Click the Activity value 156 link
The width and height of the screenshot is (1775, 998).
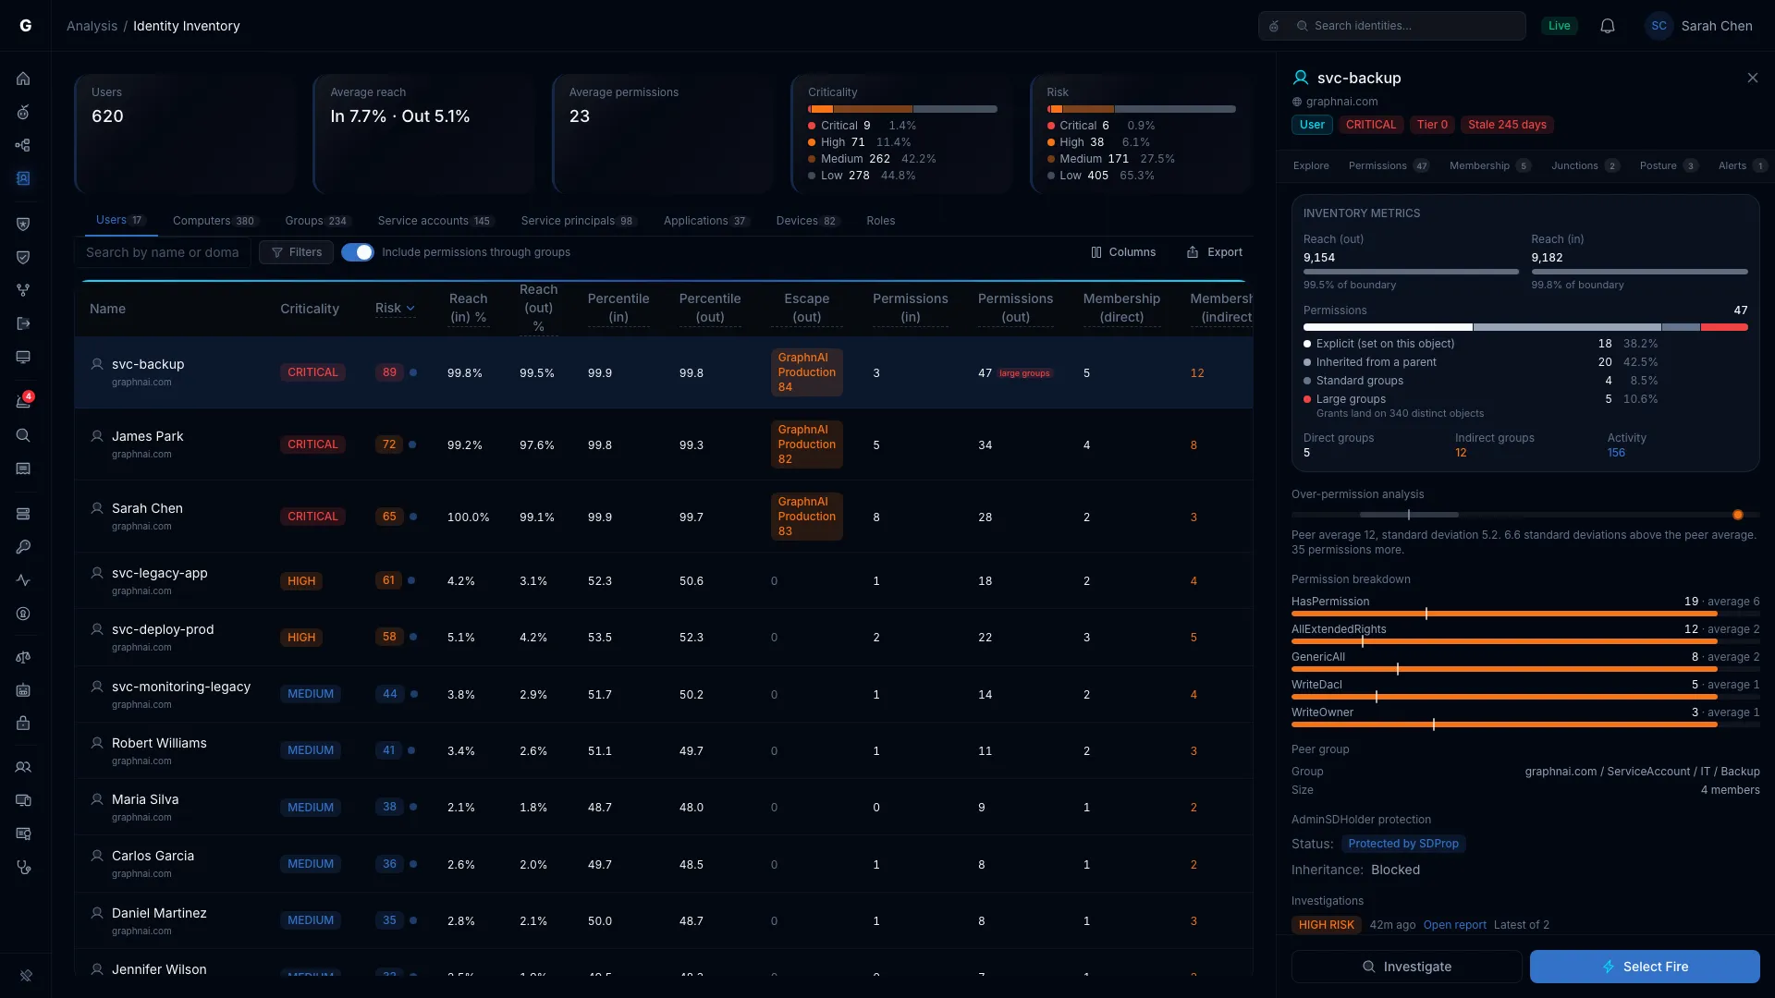point(1616,453)
